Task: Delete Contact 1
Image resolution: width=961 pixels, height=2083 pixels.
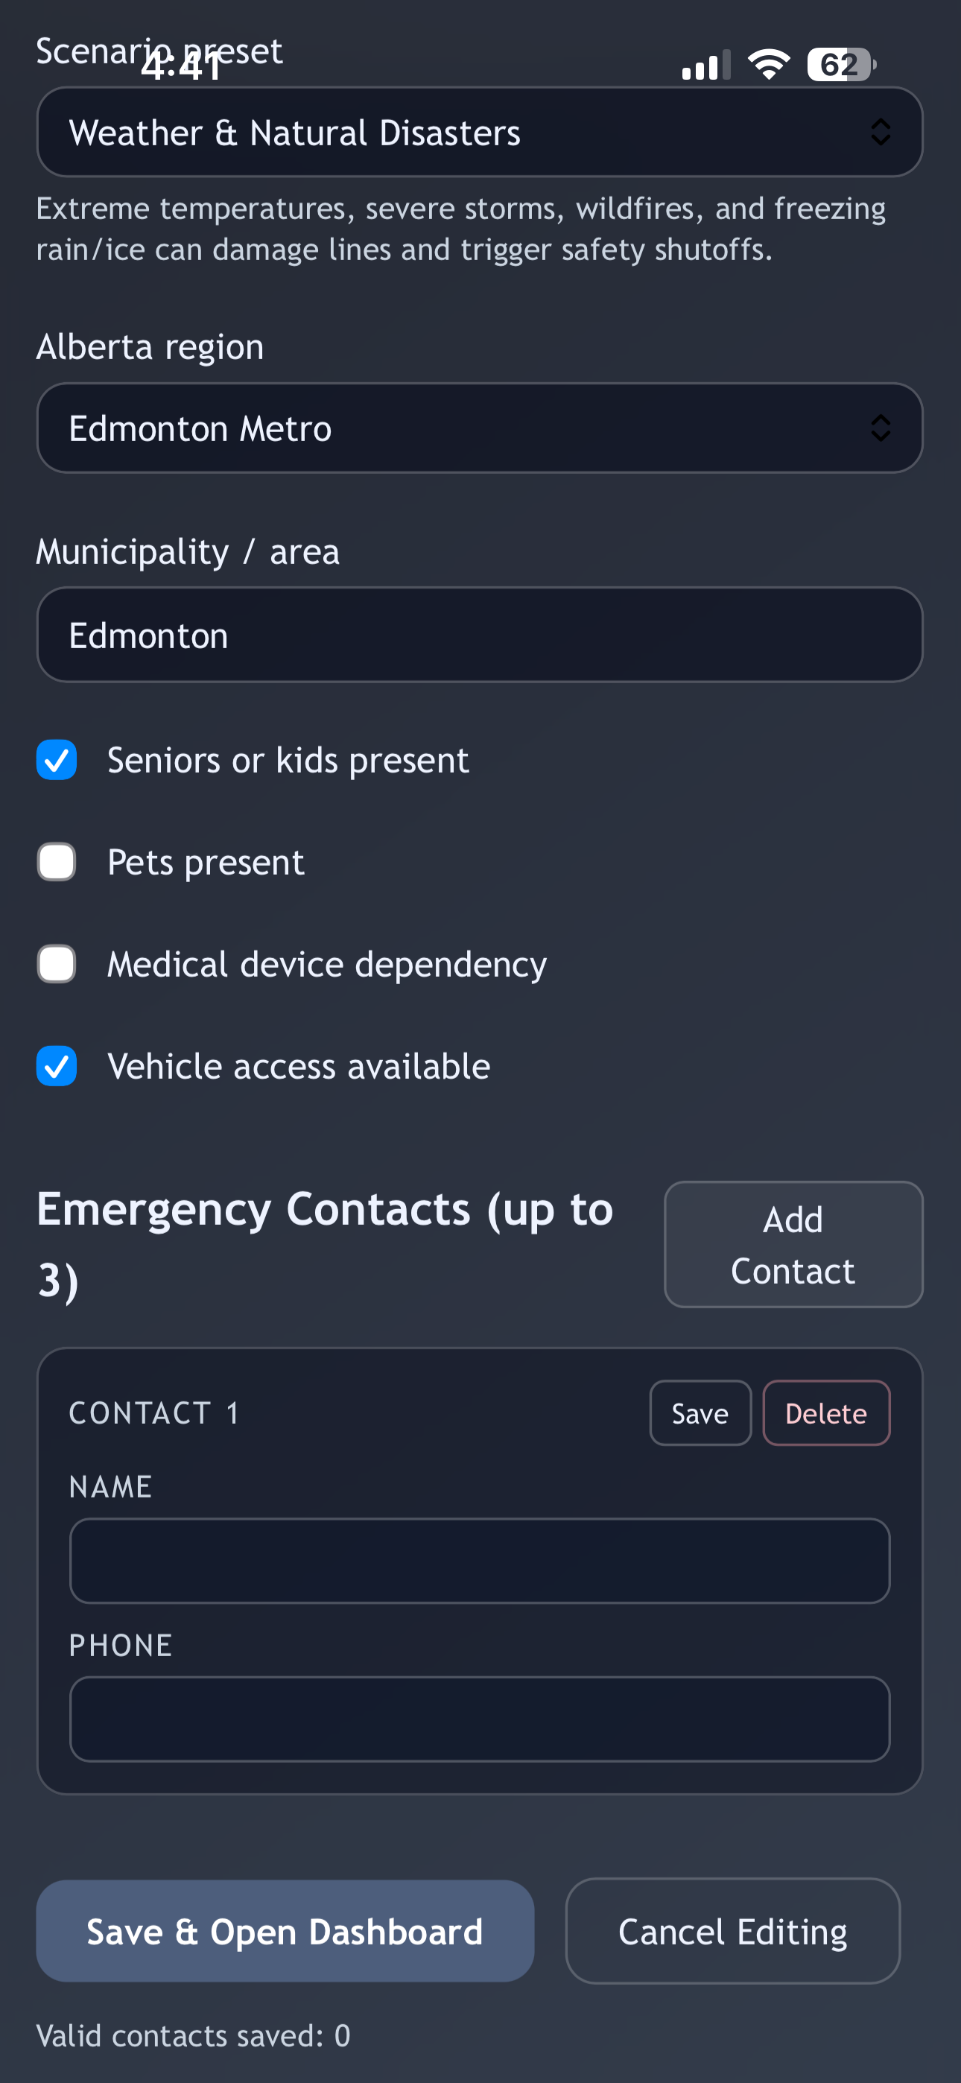Action: pos(826,1413)
